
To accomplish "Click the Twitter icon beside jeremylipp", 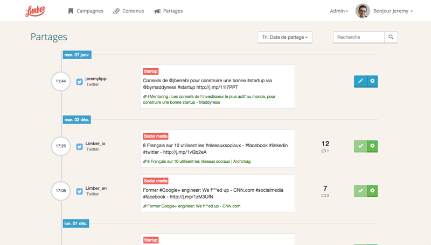I will (x=79, y=82).
